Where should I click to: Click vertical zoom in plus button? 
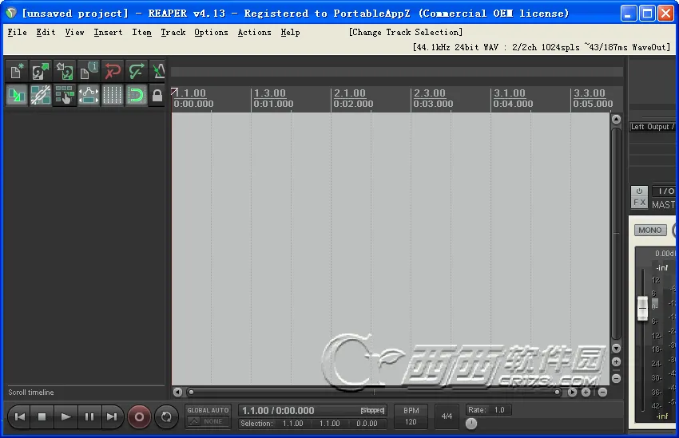(616, 362)
